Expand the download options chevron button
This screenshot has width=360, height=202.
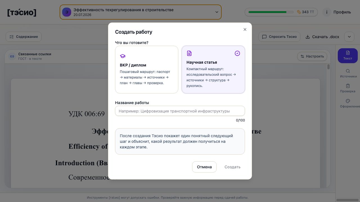tap(349, 37)
